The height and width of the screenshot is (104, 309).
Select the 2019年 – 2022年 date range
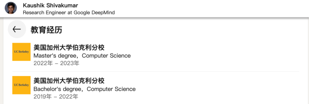[x=56, y=97]
